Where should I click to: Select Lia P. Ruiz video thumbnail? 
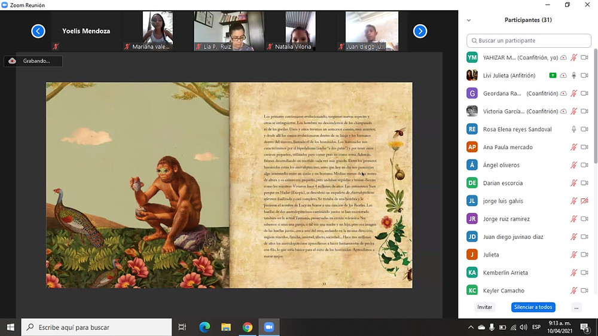pyautogui.click(x=229, y=31)
